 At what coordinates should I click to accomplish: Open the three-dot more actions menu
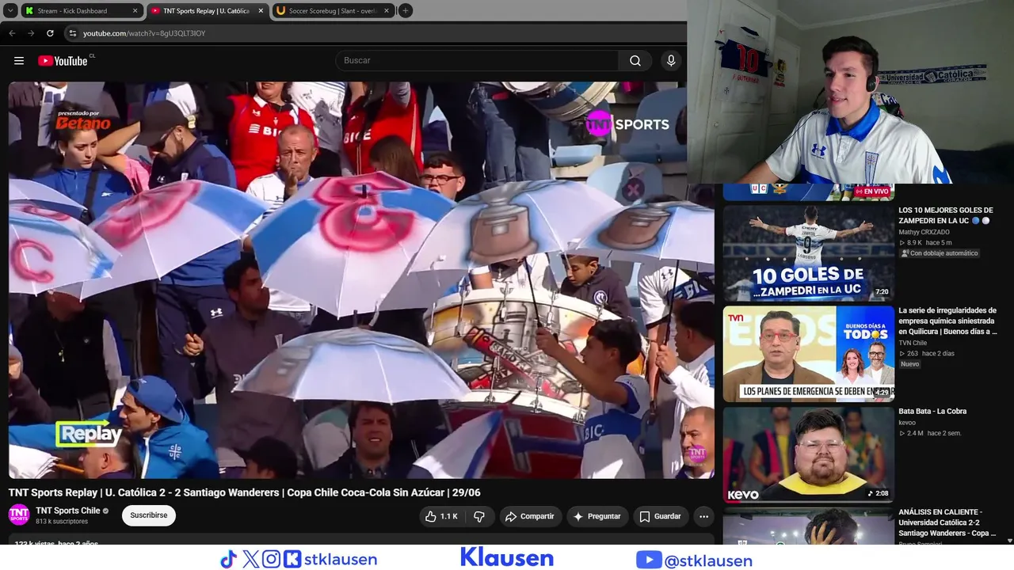click(x=703, y=516)
